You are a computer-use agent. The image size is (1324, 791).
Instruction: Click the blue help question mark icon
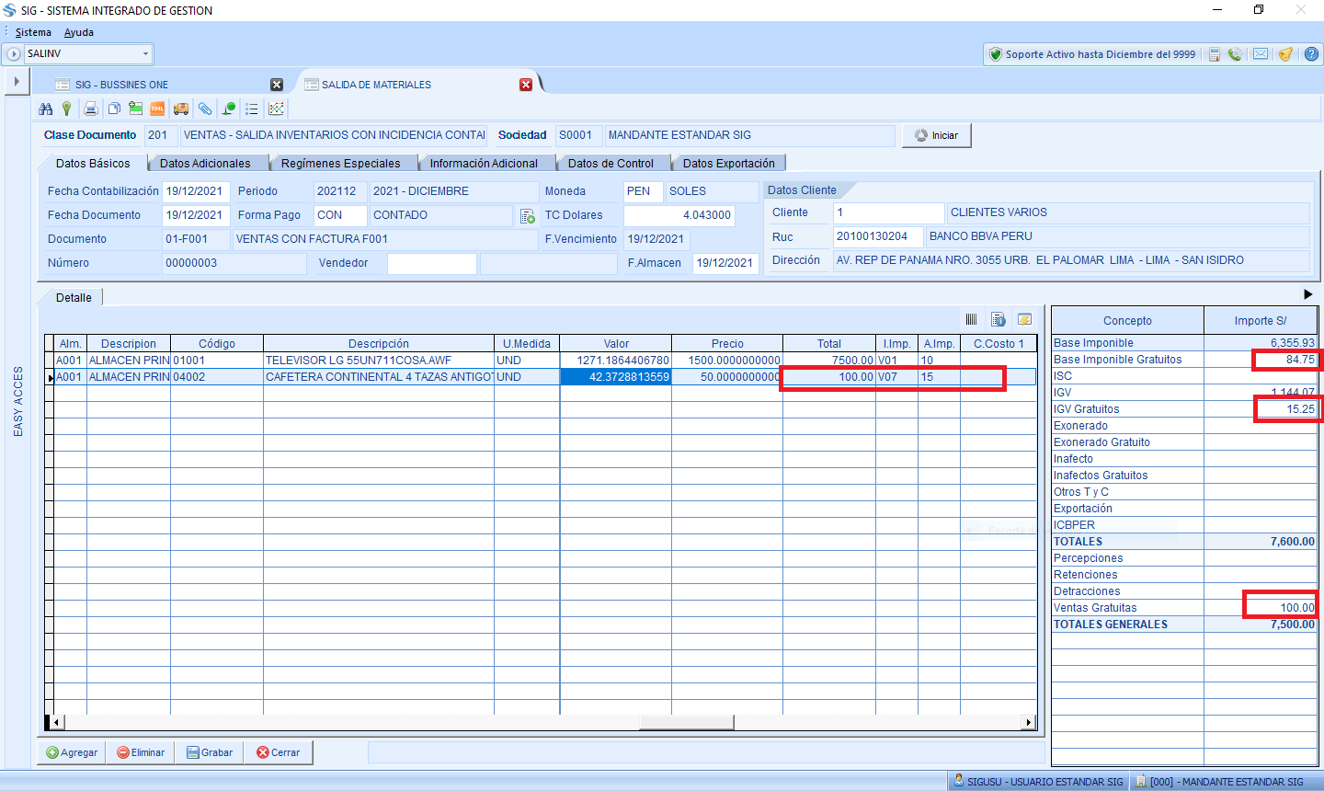pos(1311,54)
